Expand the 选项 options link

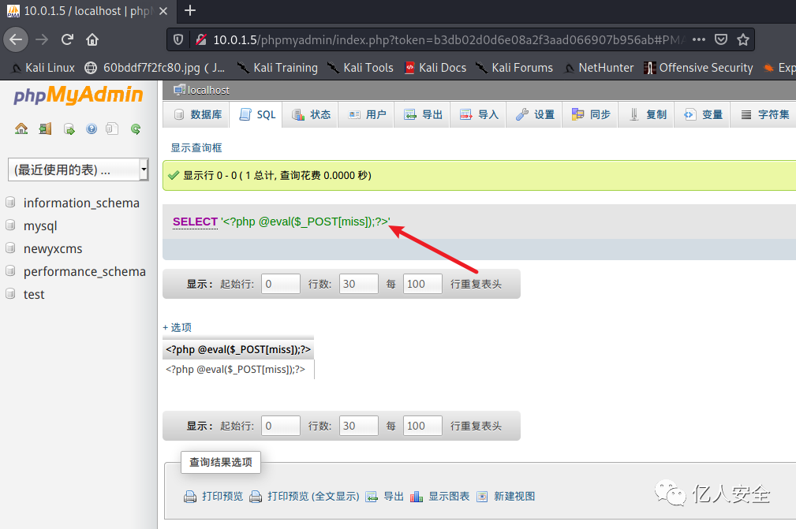click(178, 327)
